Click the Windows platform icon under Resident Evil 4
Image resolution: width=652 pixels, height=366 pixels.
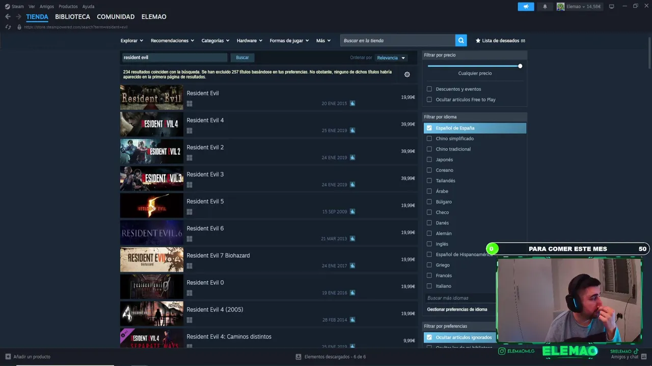(189, 131)
